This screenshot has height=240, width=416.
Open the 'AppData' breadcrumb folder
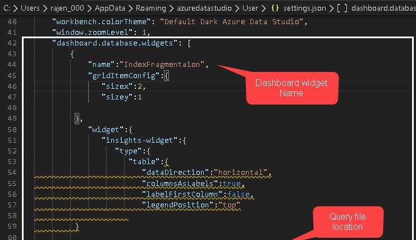pos(110,8)
